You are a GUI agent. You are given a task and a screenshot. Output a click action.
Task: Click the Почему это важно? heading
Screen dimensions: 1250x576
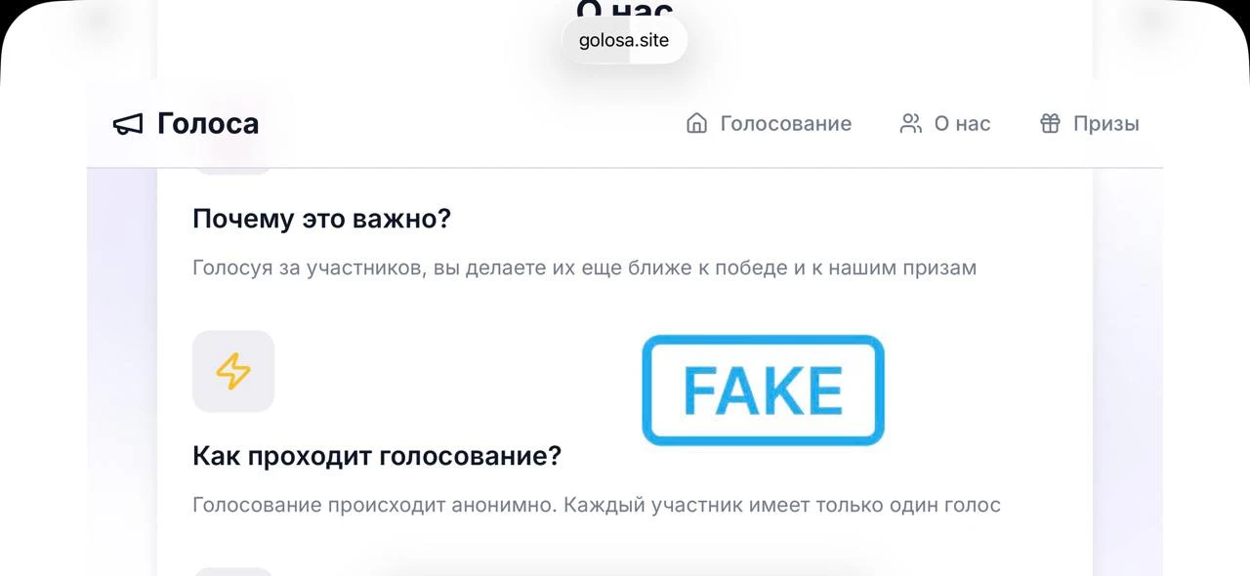coord(321,218)
